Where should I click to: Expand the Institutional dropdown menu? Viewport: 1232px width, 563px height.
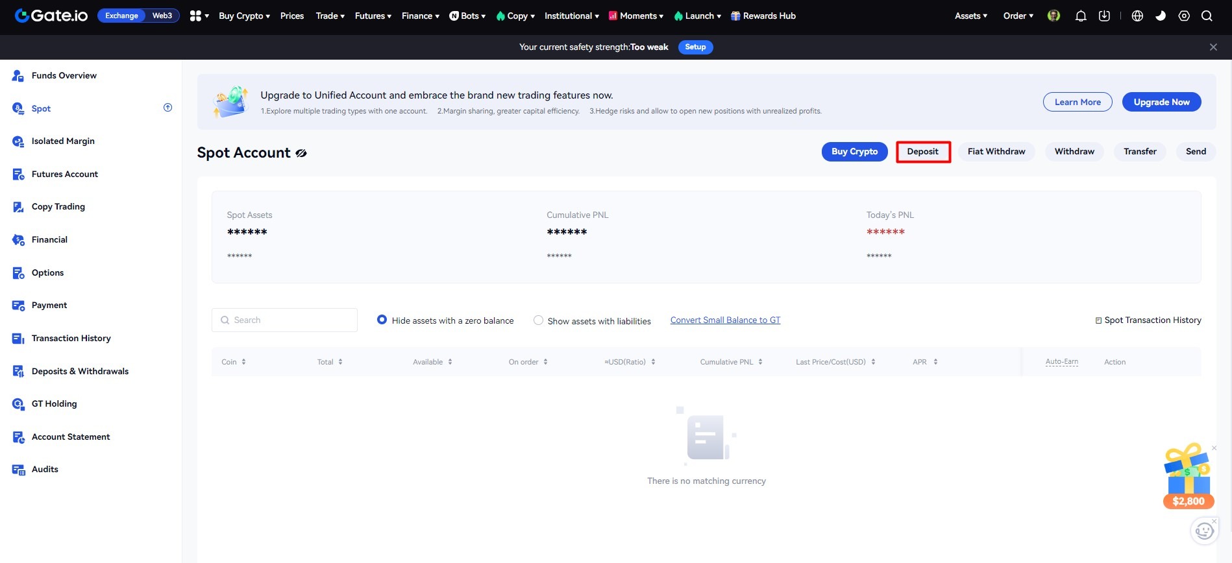coord(572,16)
